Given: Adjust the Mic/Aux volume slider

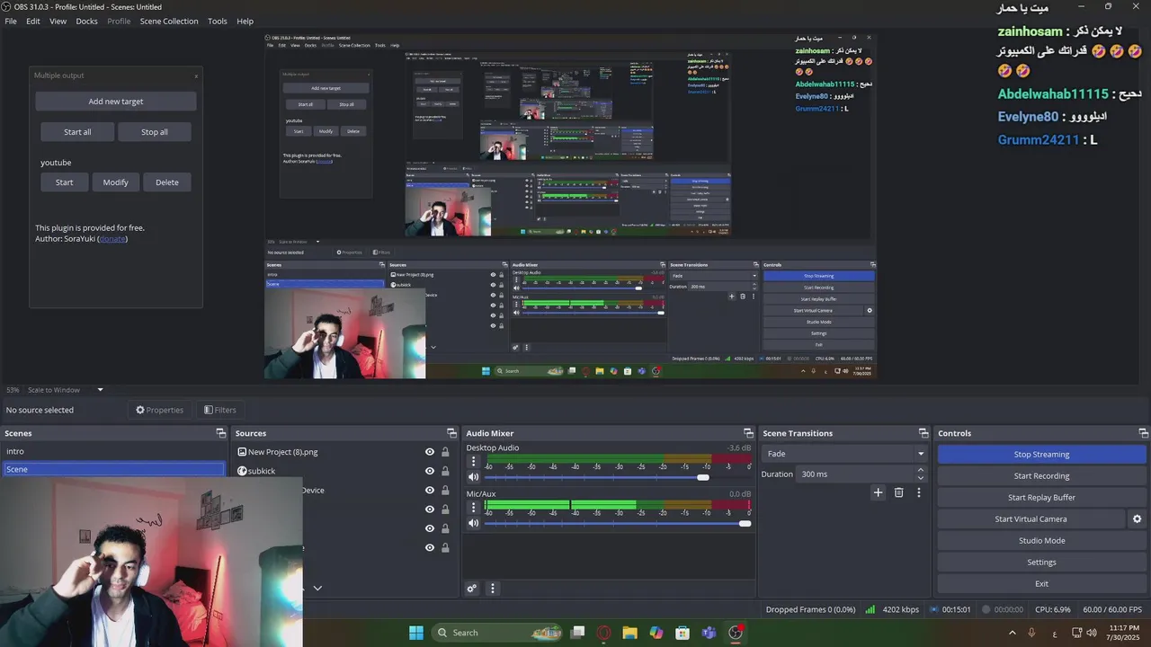Looking at the screenshot, I should [745, 524].
